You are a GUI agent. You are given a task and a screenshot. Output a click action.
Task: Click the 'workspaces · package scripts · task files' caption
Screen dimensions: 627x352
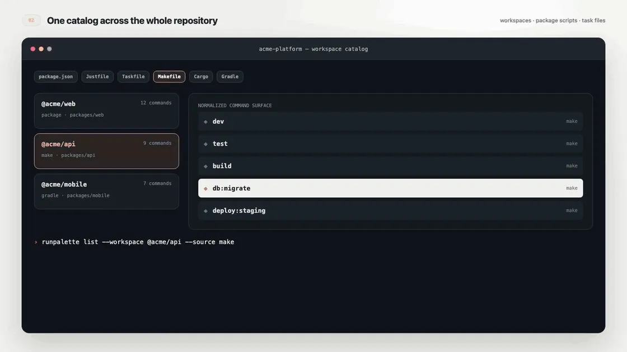coord(553,20)
